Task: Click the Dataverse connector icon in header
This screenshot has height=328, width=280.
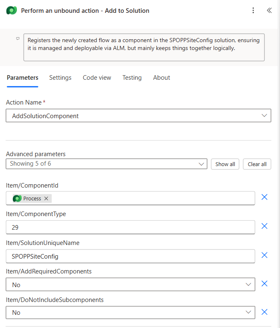Action: (12, 10)
